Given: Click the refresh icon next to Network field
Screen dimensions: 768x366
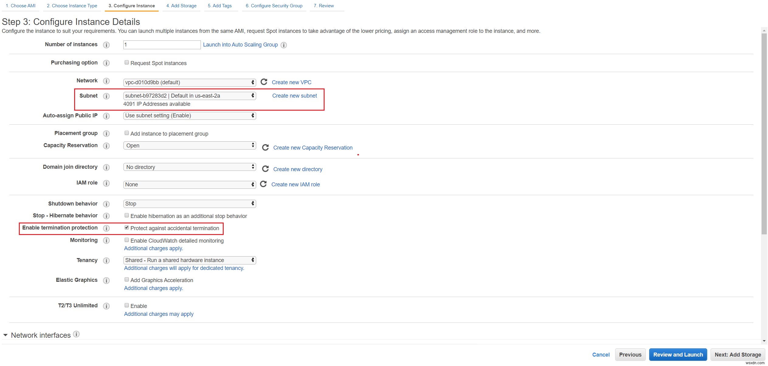Looking at the screenshot, I should [x=263, y=82].
